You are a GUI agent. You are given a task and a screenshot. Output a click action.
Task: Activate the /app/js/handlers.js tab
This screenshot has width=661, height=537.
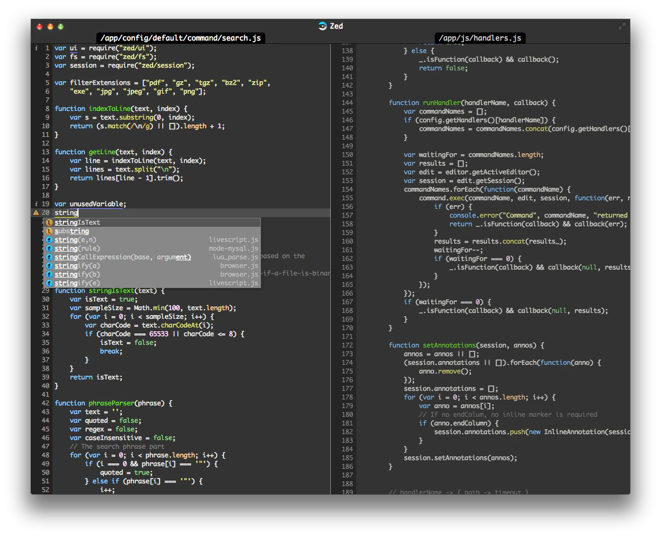pos(480,38)
